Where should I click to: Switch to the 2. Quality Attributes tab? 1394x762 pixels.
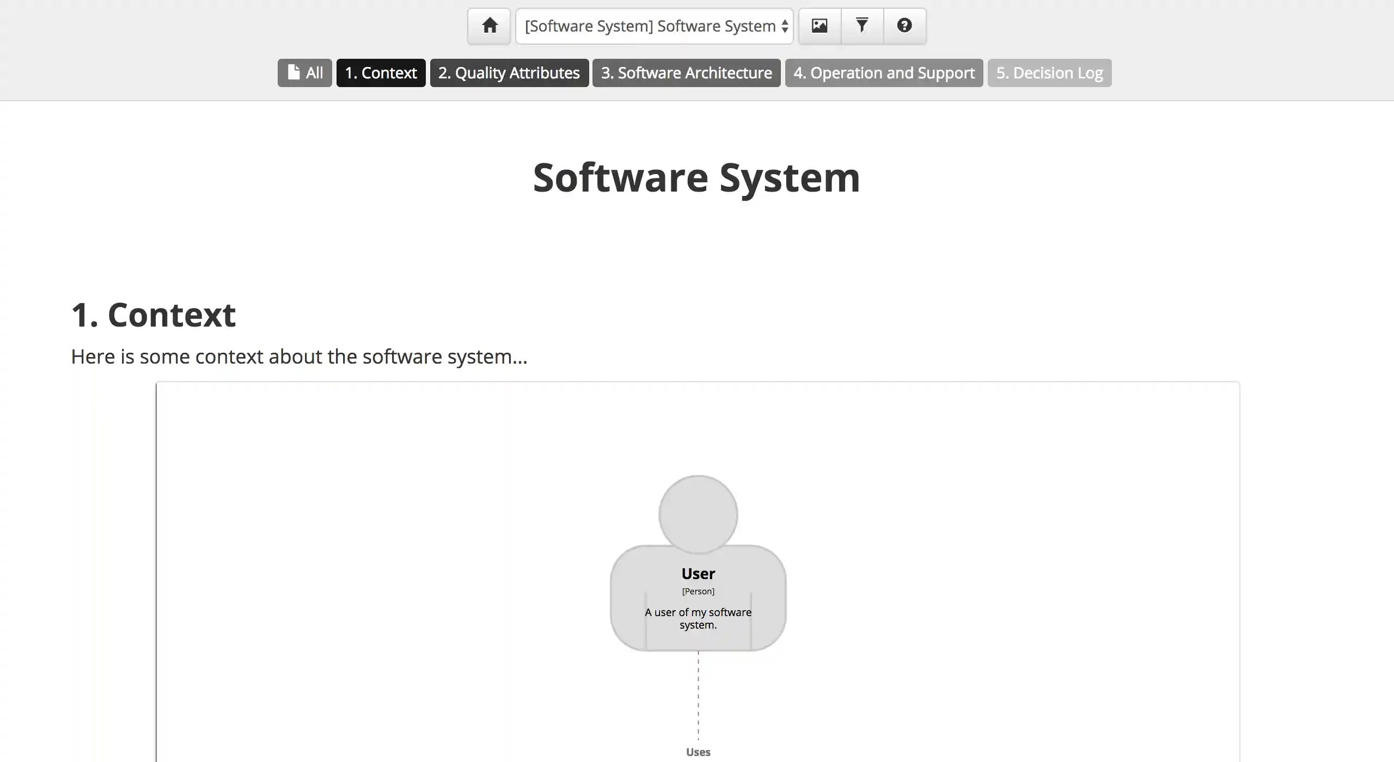(x=509, y=72)
